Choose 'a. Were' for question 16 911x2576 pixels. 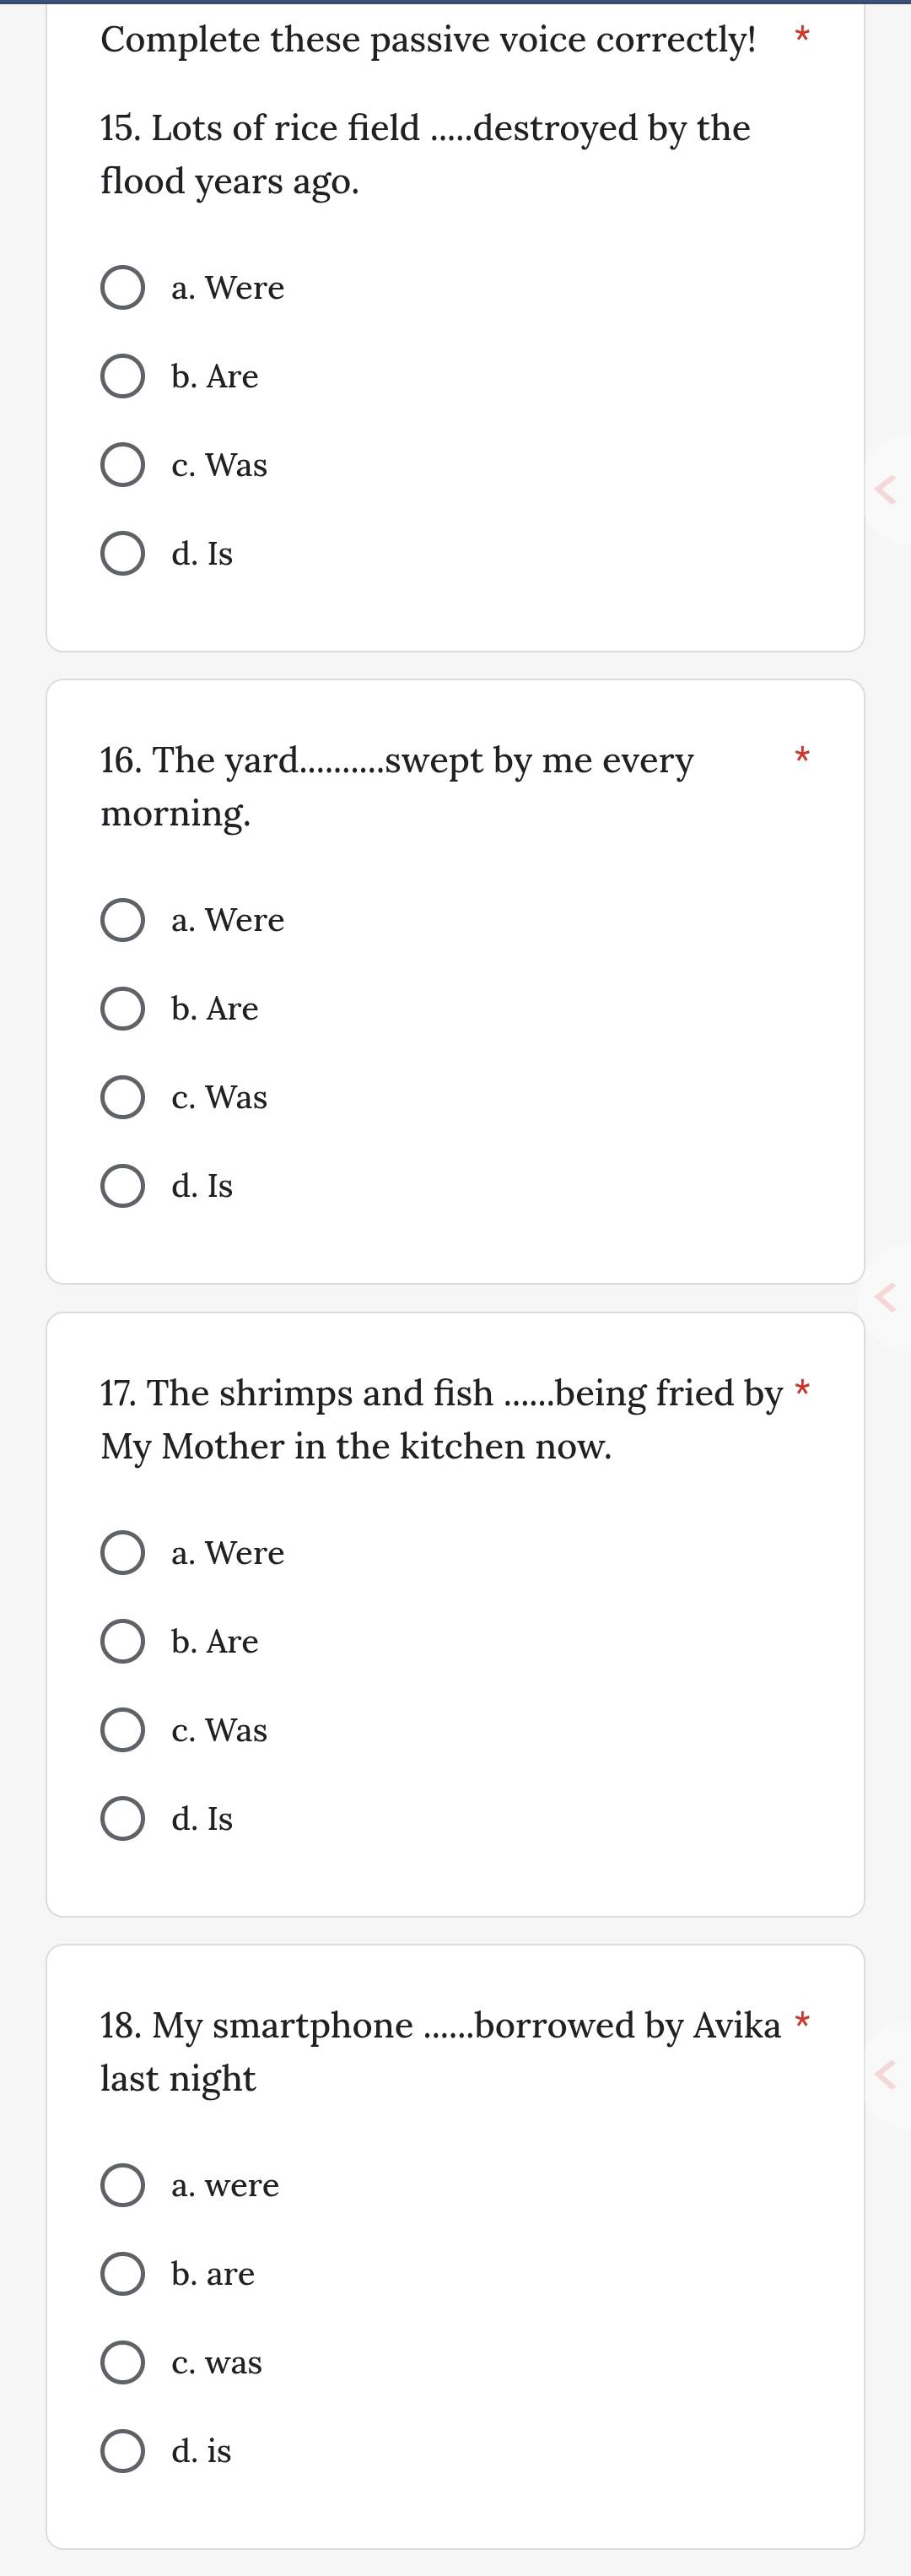point(123,920)
